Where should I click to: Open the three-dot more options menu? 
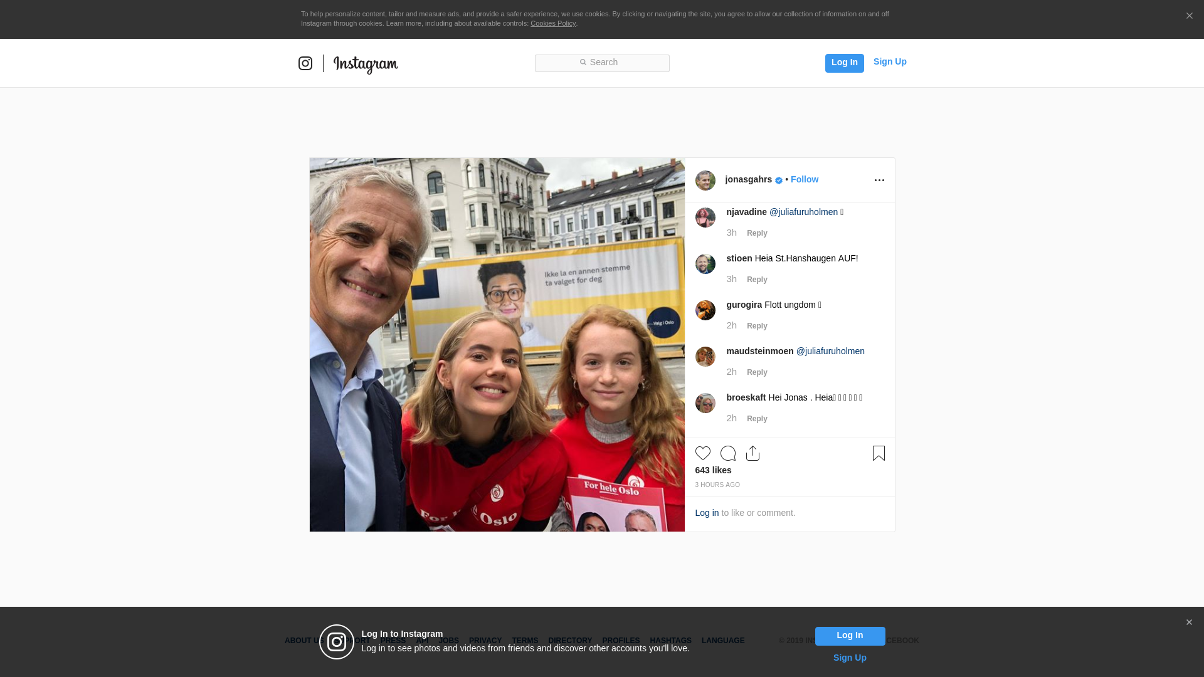pos(879,181)
